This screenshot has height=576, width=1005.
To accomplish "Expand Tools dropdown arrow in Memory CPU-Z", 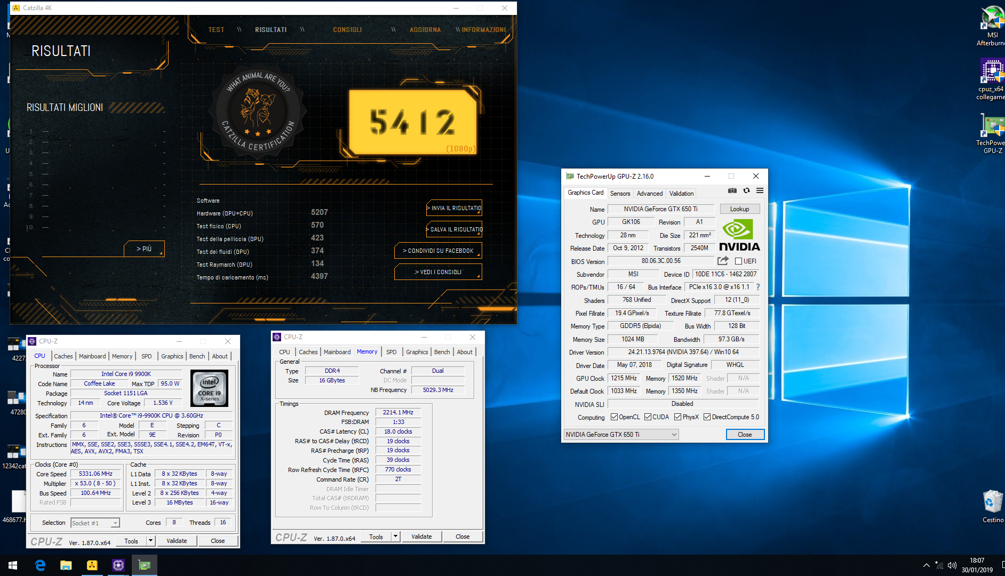I will 395,537.
